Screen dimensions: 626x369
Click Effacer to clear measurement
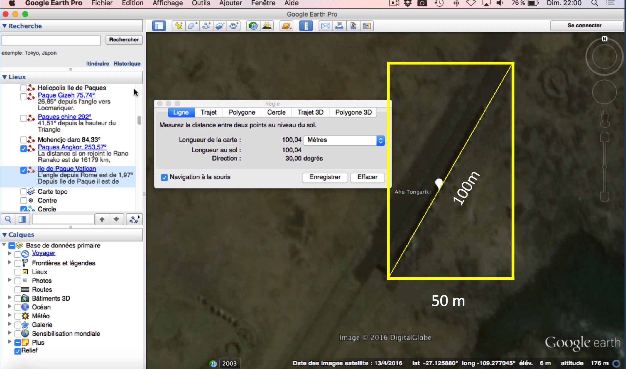[367, 177]
